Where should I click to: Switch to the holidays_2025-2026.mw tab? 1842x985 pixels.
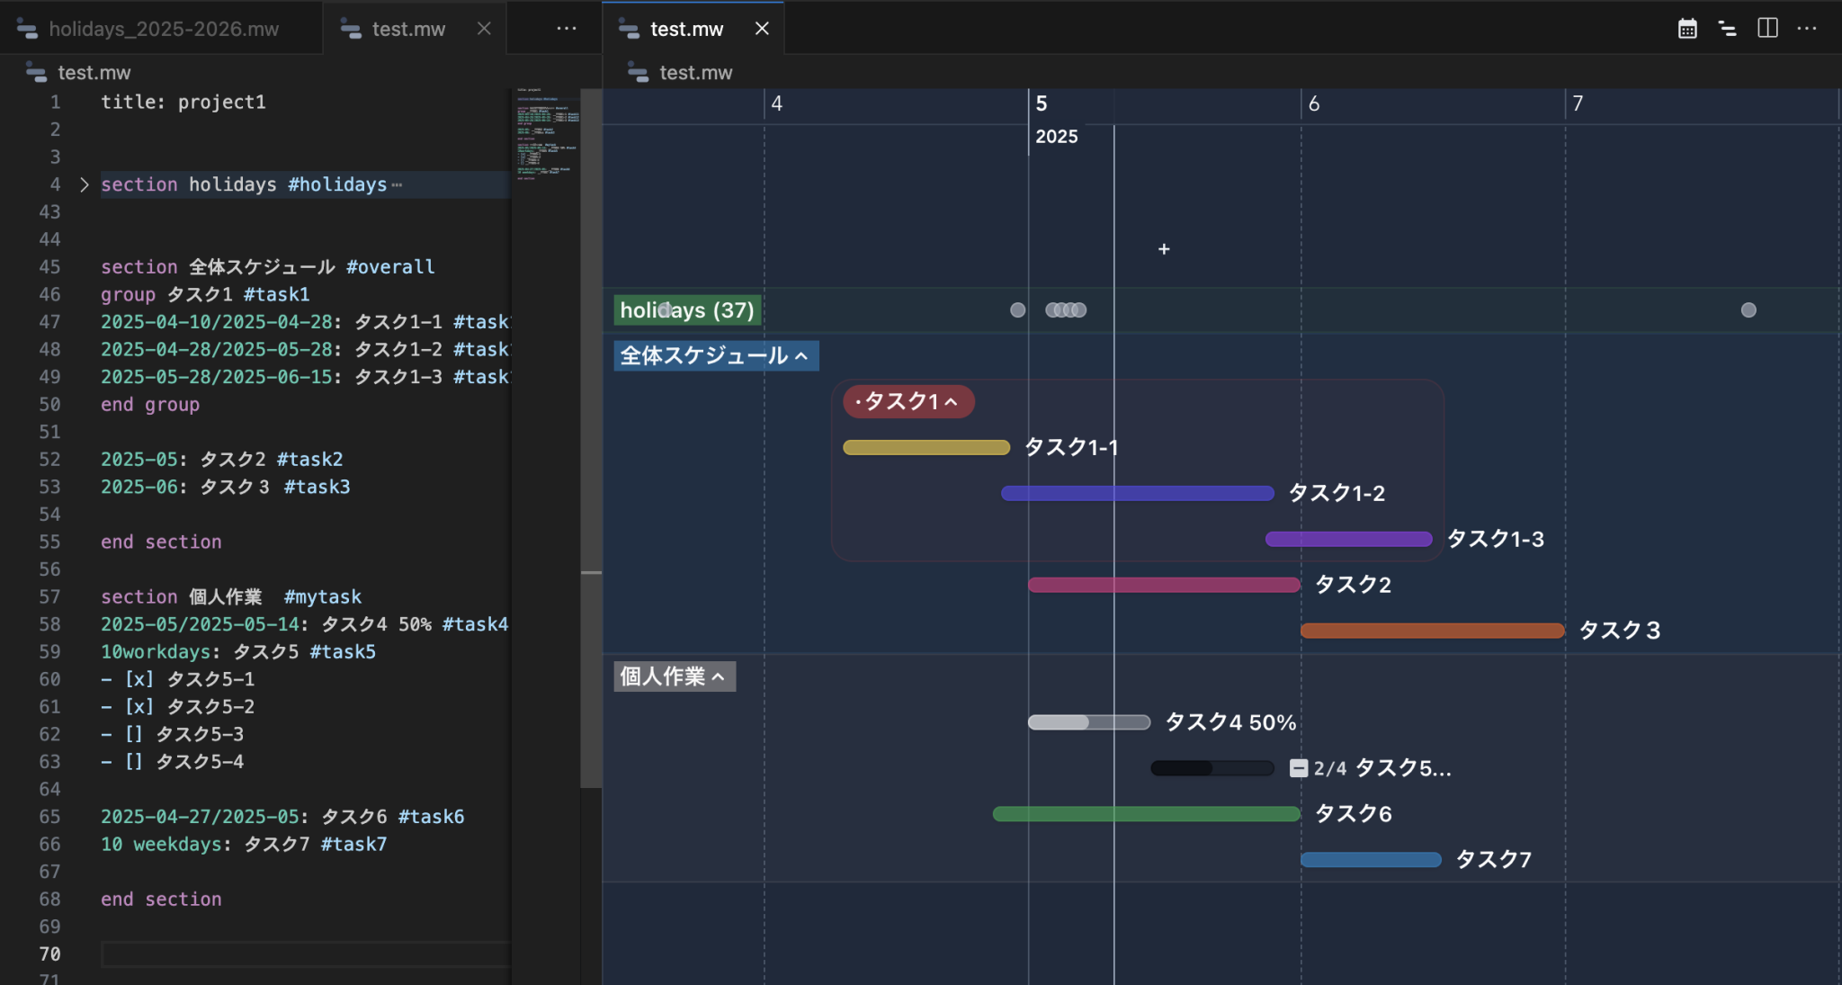(x=162, y=29)
